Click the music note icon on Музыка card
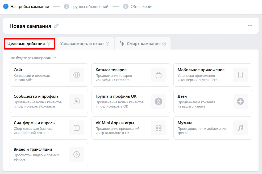This screenshot has width=262, height=174. click(240, 128)
